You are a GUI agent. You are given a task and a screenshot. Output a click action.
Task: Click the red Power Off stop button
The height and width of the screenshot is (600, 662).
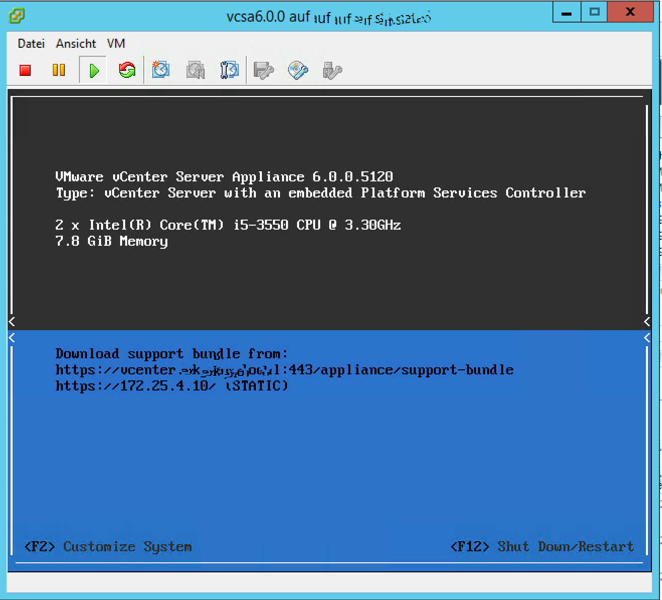pos(25,70)
